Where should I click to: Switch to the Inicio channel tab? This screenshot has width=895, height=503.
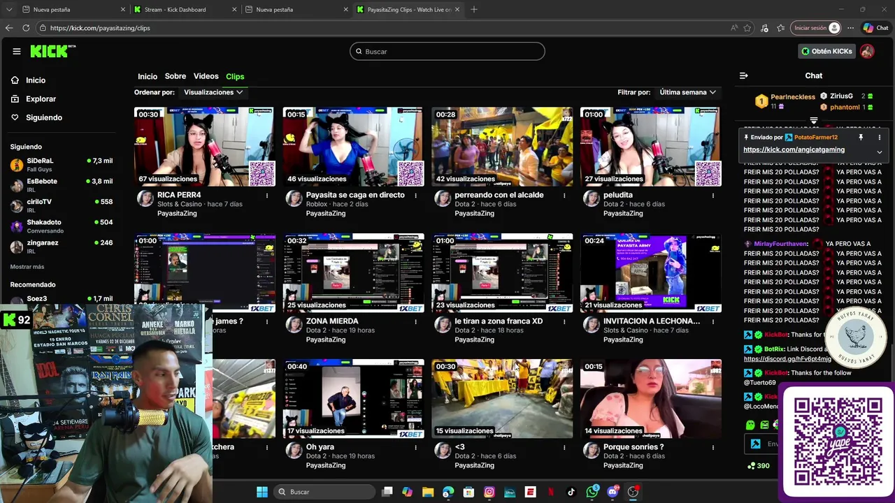point(148,76)
